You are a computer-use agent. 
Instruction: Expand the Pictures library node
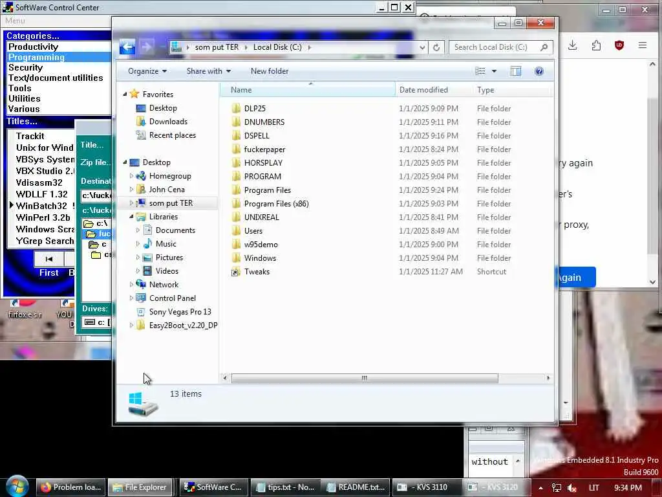(x=138, y=258)
